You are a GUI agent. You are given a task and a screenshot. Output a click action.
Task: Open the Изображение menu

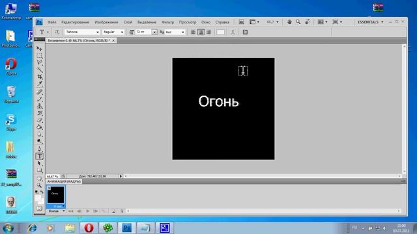(106, 22)
